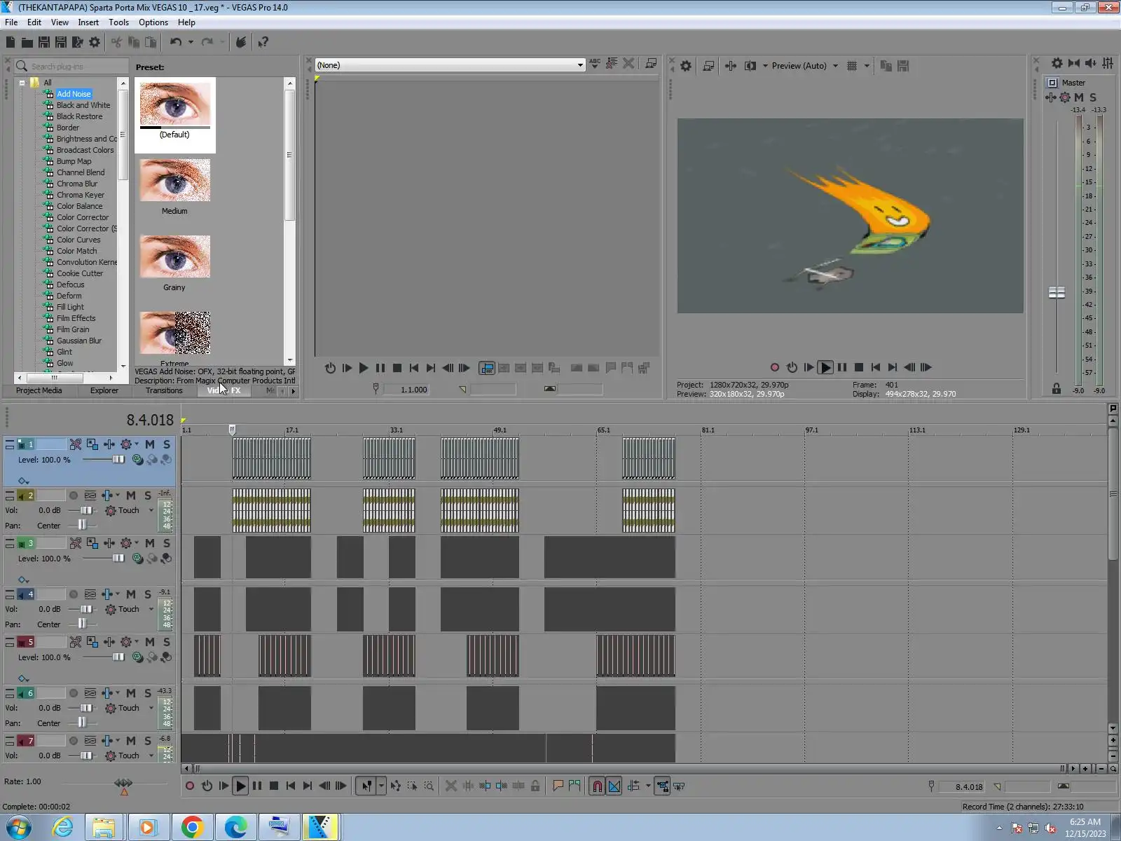Collapse the All plug-ins tree folder
This screenshot has height=841, width=1121.
click(x=22, y=83)
